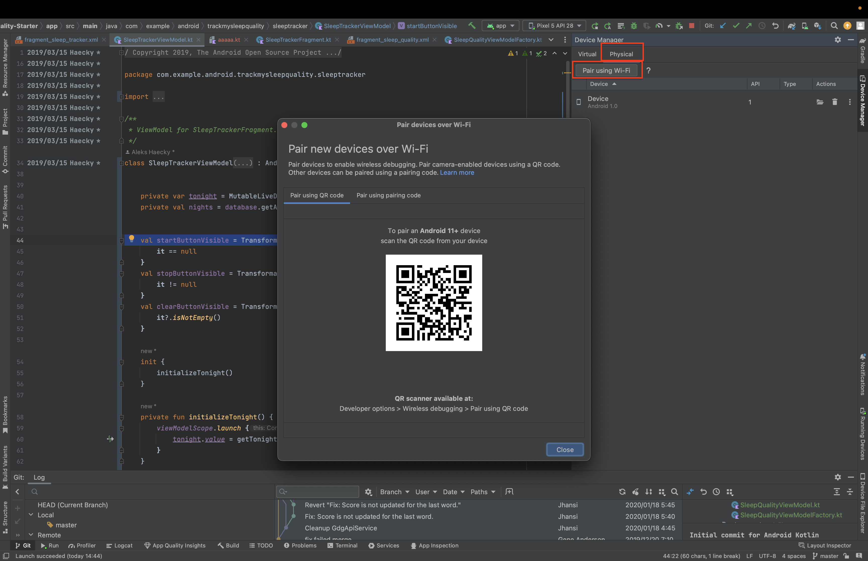Show the hidden editor tabs dropdown
The height and width of the screenshot is (561, 868).
[x=551, y=40]
